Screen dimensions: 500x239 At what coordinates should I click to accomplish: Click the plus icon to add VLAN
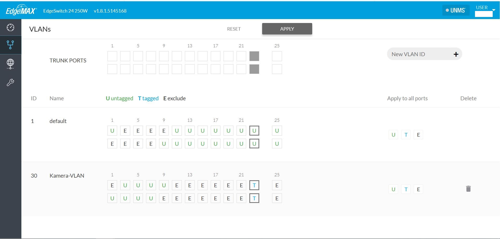point(456,54)
